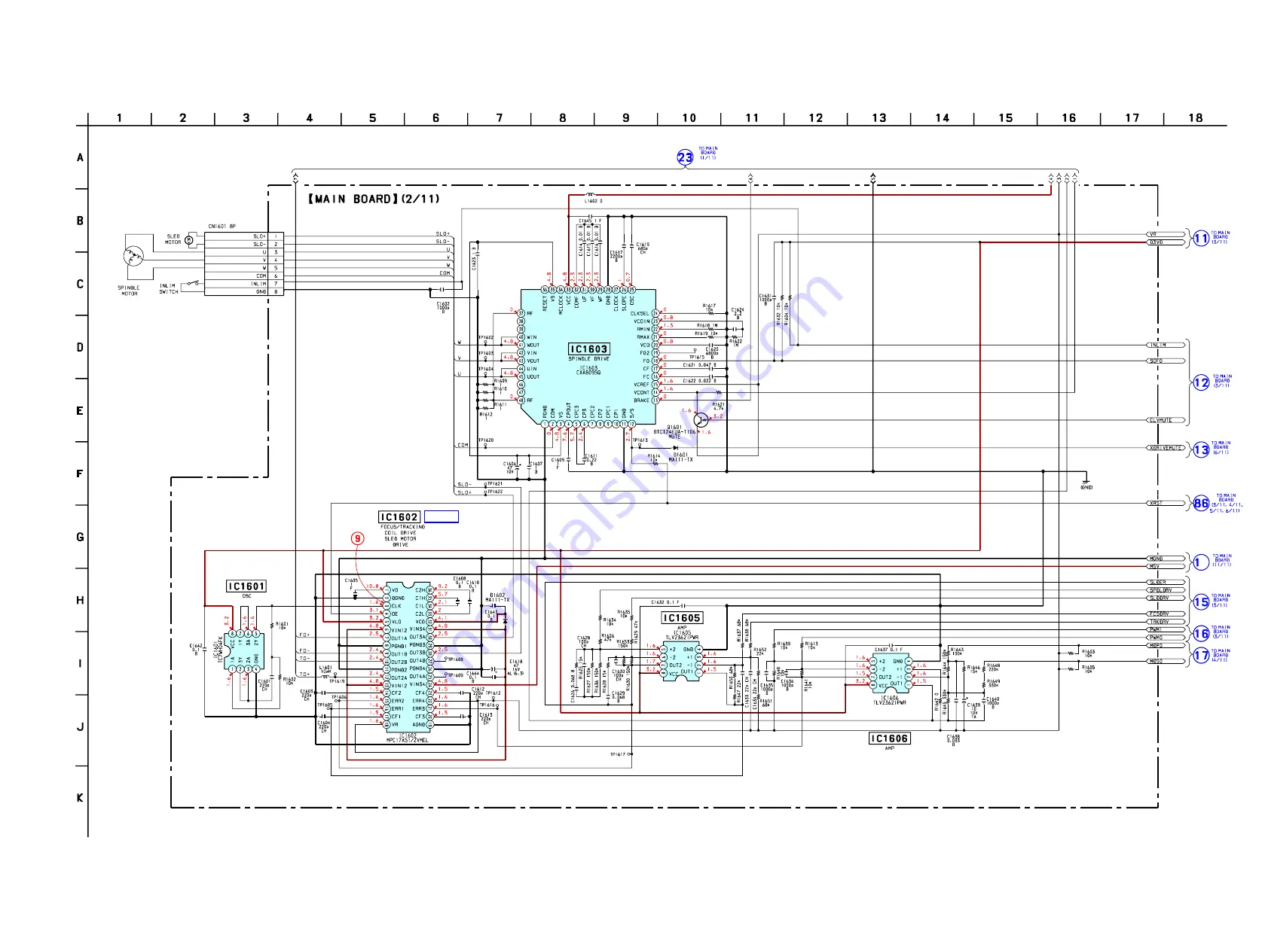Click the SPINDLE MOTOR label
Screen dimensions: 1265x950
coord(129,291)
